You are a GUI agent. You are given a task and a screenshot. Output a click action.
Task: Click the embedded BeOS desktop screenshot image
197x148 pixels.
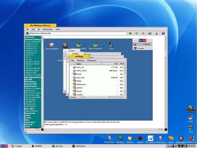(98, 80)
